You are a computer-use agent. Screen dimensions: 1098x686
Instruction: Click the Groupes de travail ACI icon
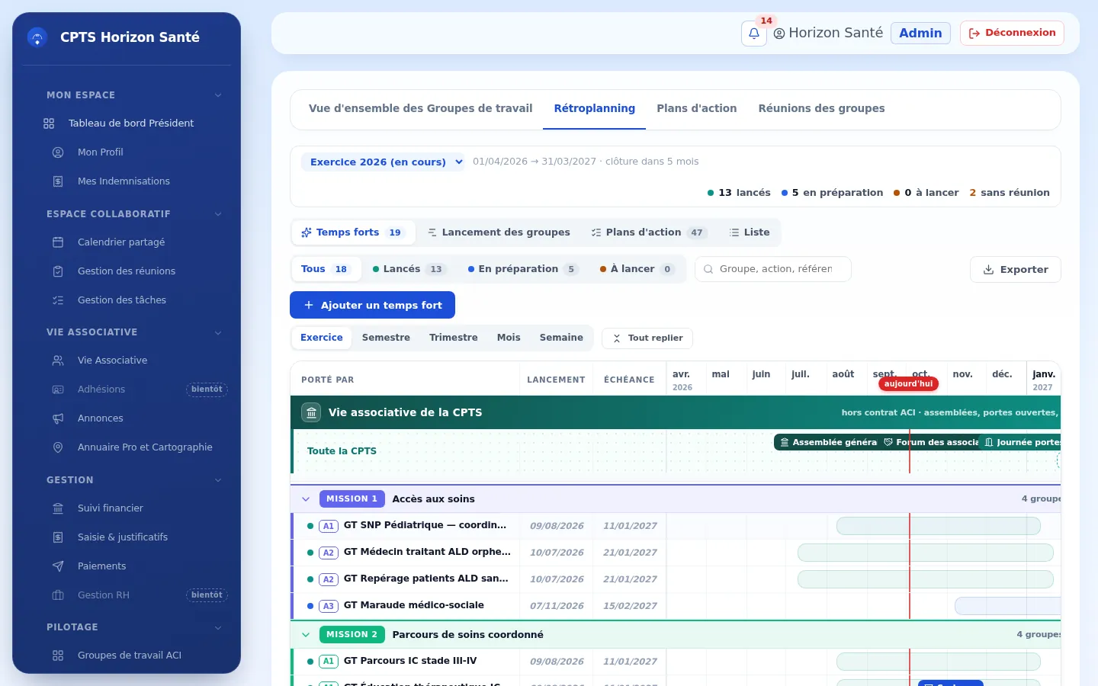[58, 656]
